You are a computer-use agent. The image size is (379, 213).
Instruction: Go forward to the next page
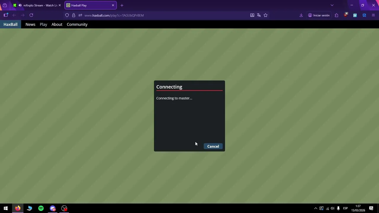[x=23, y=15]
